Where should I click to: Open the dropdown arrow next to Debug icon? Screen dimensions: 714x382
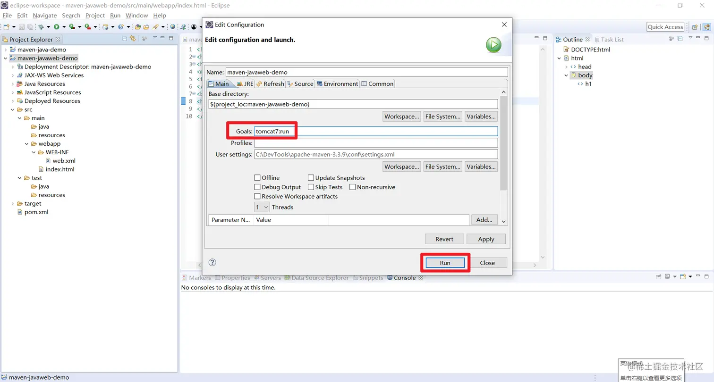coord(49,27)
